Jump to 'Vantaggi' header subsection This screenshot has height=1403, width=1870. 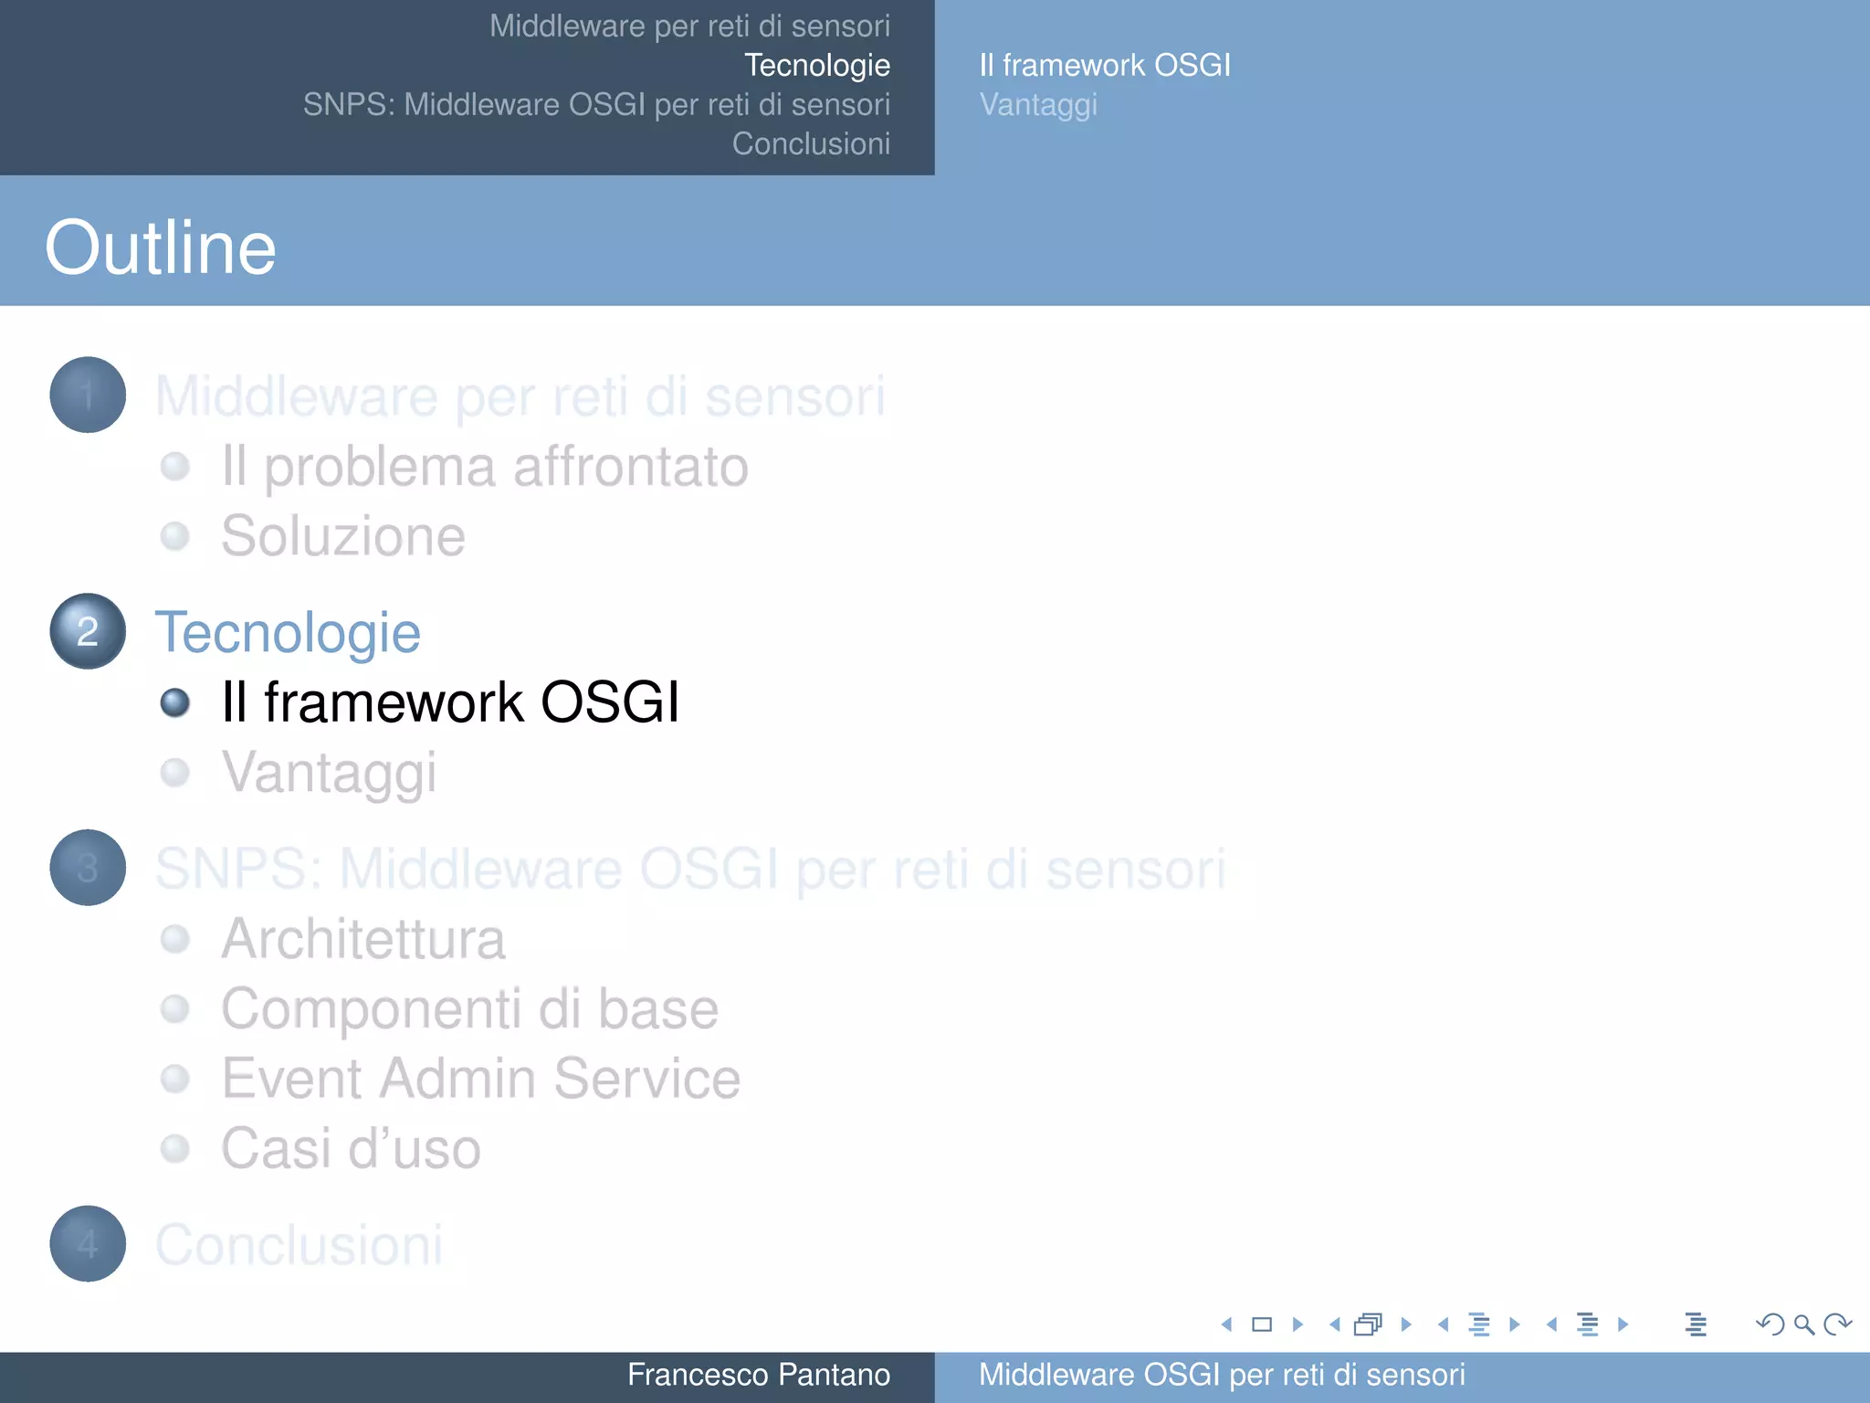click(x=1038, y=105)
